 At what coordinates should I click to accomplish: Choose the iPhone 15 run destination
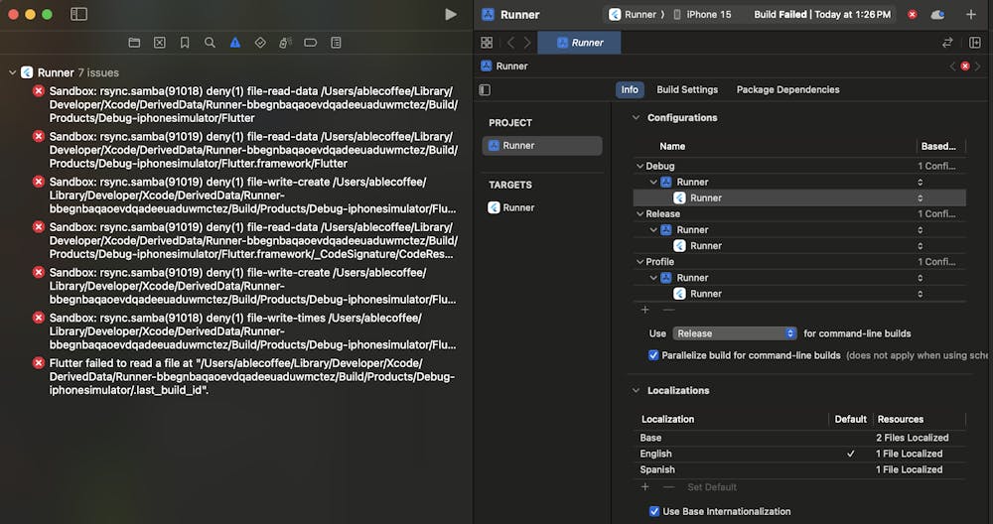702,15
